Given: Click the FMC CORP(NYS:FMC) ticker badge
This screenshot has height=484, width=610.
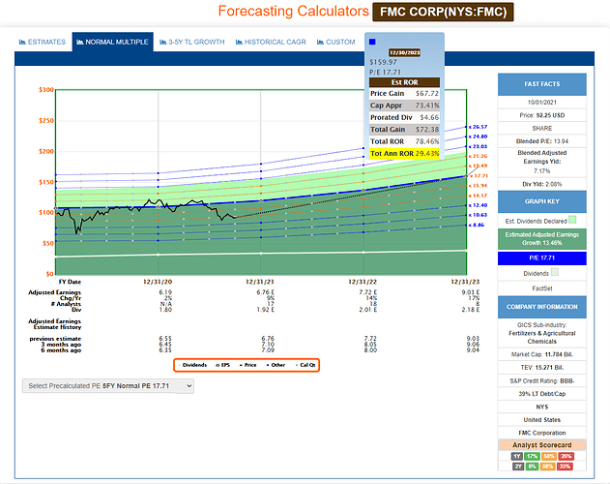Looking at the screenshot, I should (443, 12).
